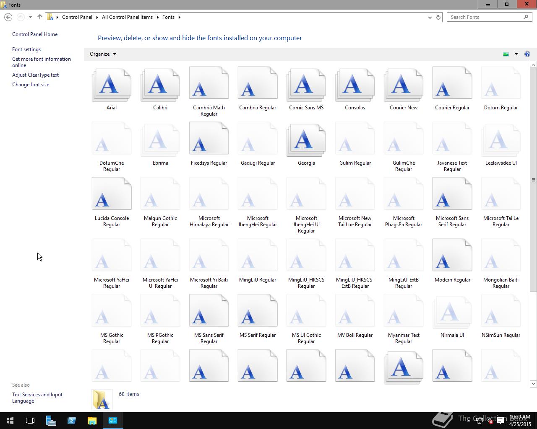The width and height of the screenshot is (537, 429).
Task: Select the NSimSun Regular font icon
Action: (501, 310)
